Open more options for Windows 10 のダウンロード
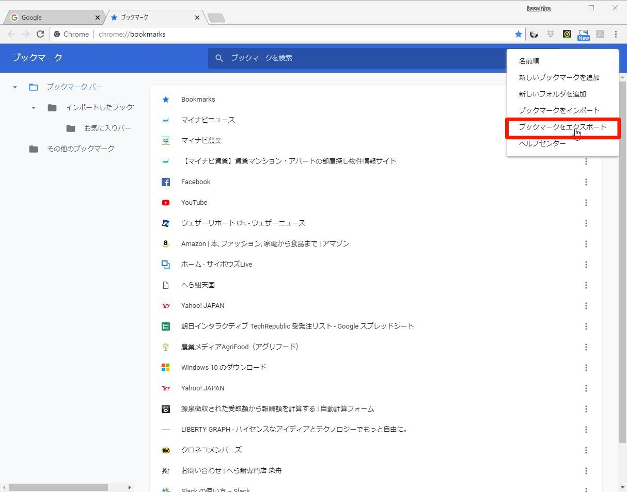627x492 pixels. (x=586, y=368)
